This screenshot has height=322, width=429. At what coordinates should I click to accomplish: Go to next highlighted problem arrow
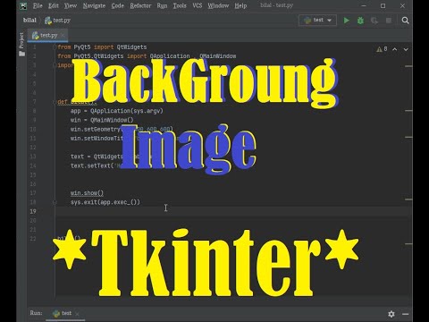[x=406, y=49]
